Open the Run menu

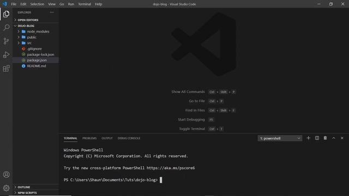pyautogui.click(x=71, y=4)
